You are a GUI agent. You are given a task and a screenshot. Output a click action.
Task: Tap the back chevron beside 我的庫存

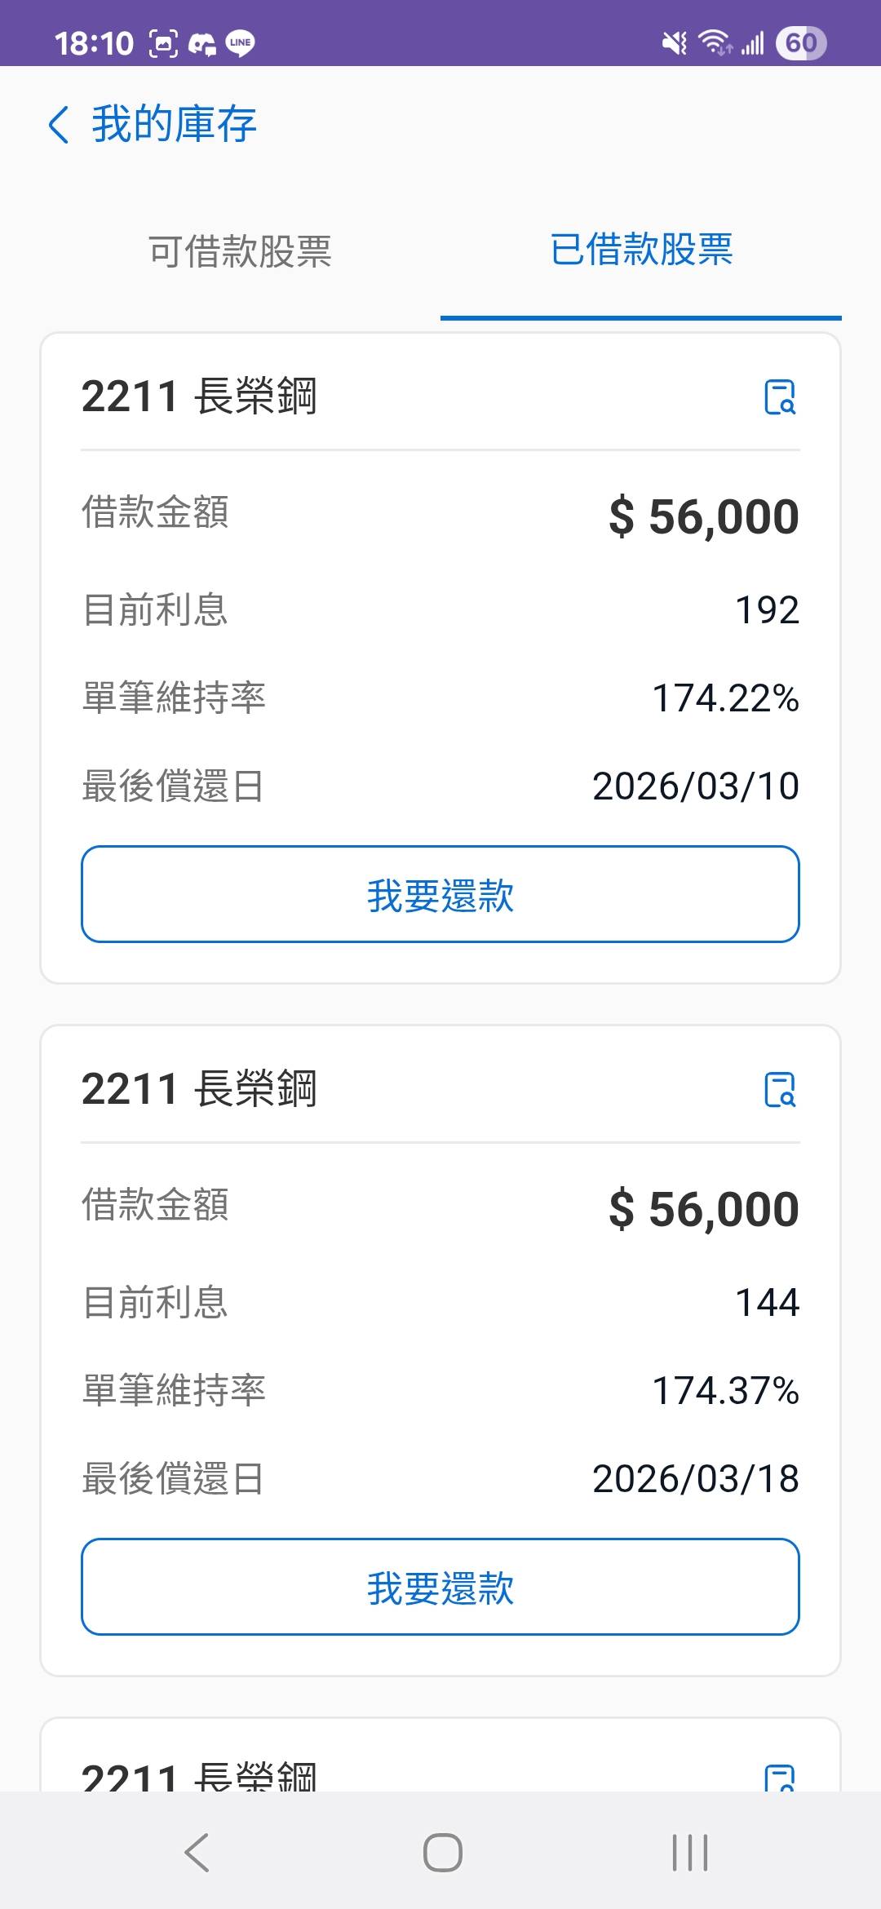point(59,125)
